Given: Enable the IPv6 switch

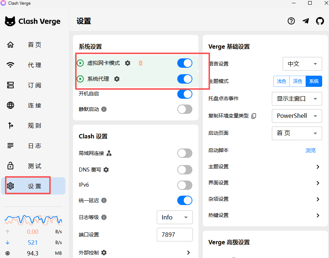Looking at the screenshot, I should [x=185, y=185].
